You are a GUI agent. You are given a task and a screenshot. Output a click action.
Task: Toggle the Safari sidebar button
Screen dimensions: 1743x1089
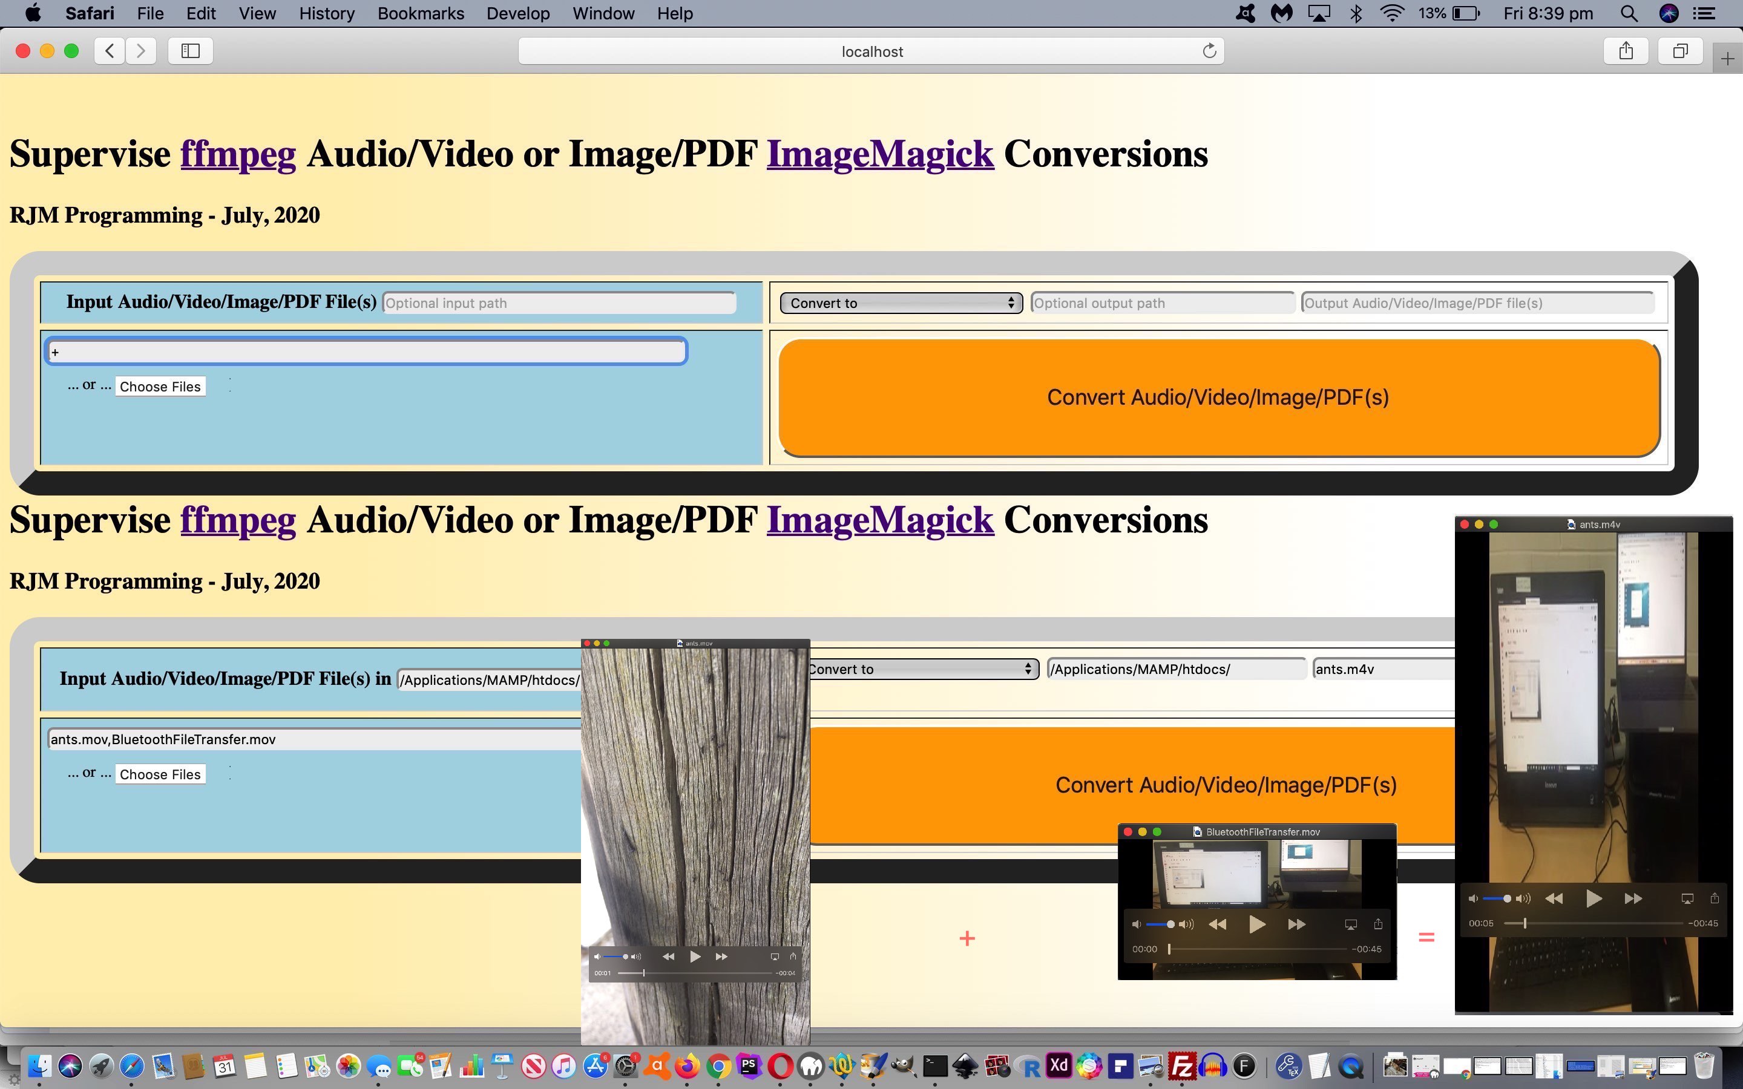190,50
